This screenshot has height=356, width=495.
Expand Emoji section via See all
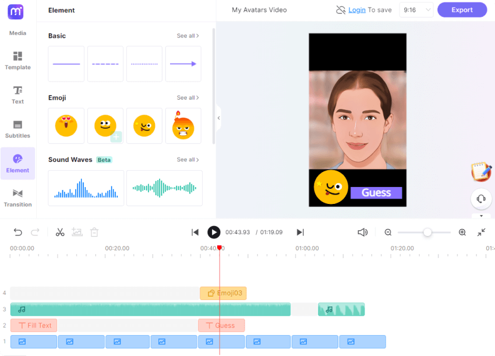188,98
